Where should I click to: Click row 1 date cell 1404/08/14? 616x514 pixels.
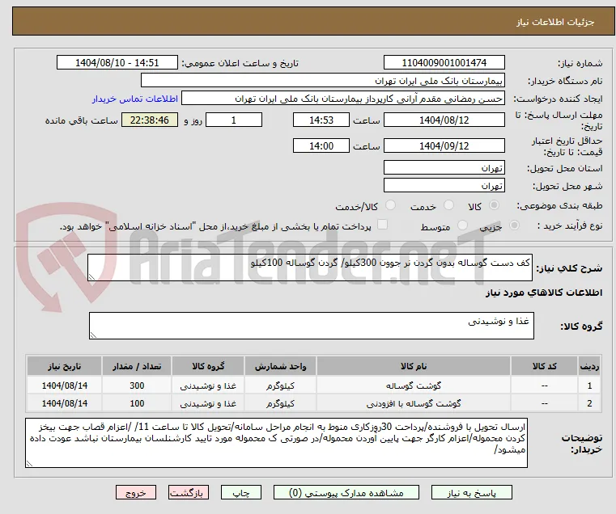point(65,385)
